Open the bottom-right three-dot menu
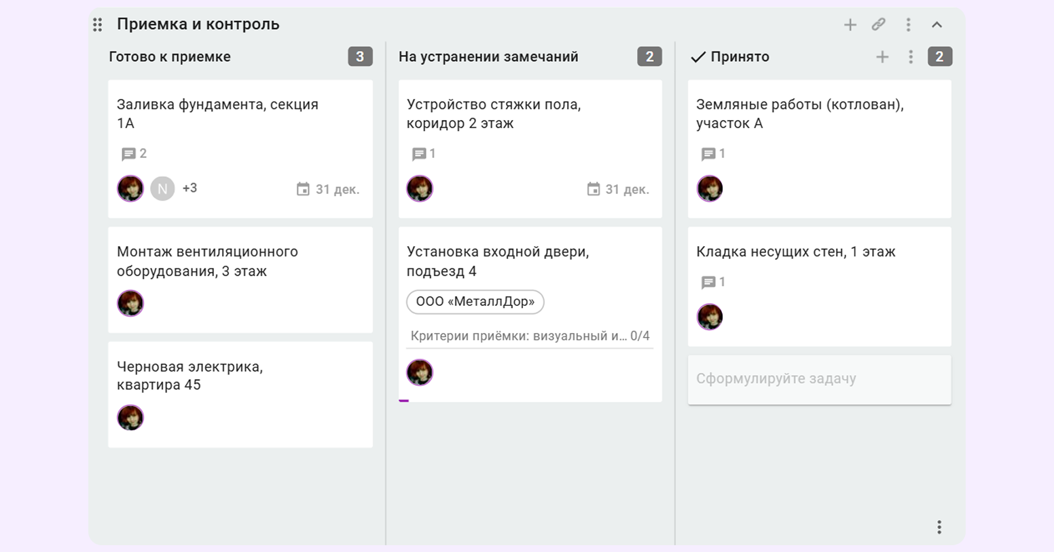 939,527
